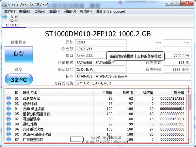Minimize the CrystalDiskInfo window
The image size is (196, 147).
(169, 3)
